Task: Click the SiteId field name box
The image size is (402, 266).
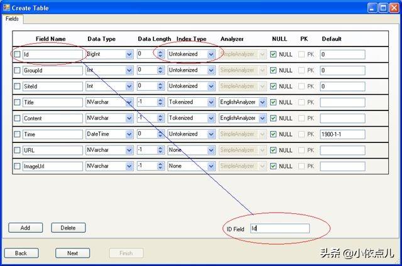Action: point(52,86)
